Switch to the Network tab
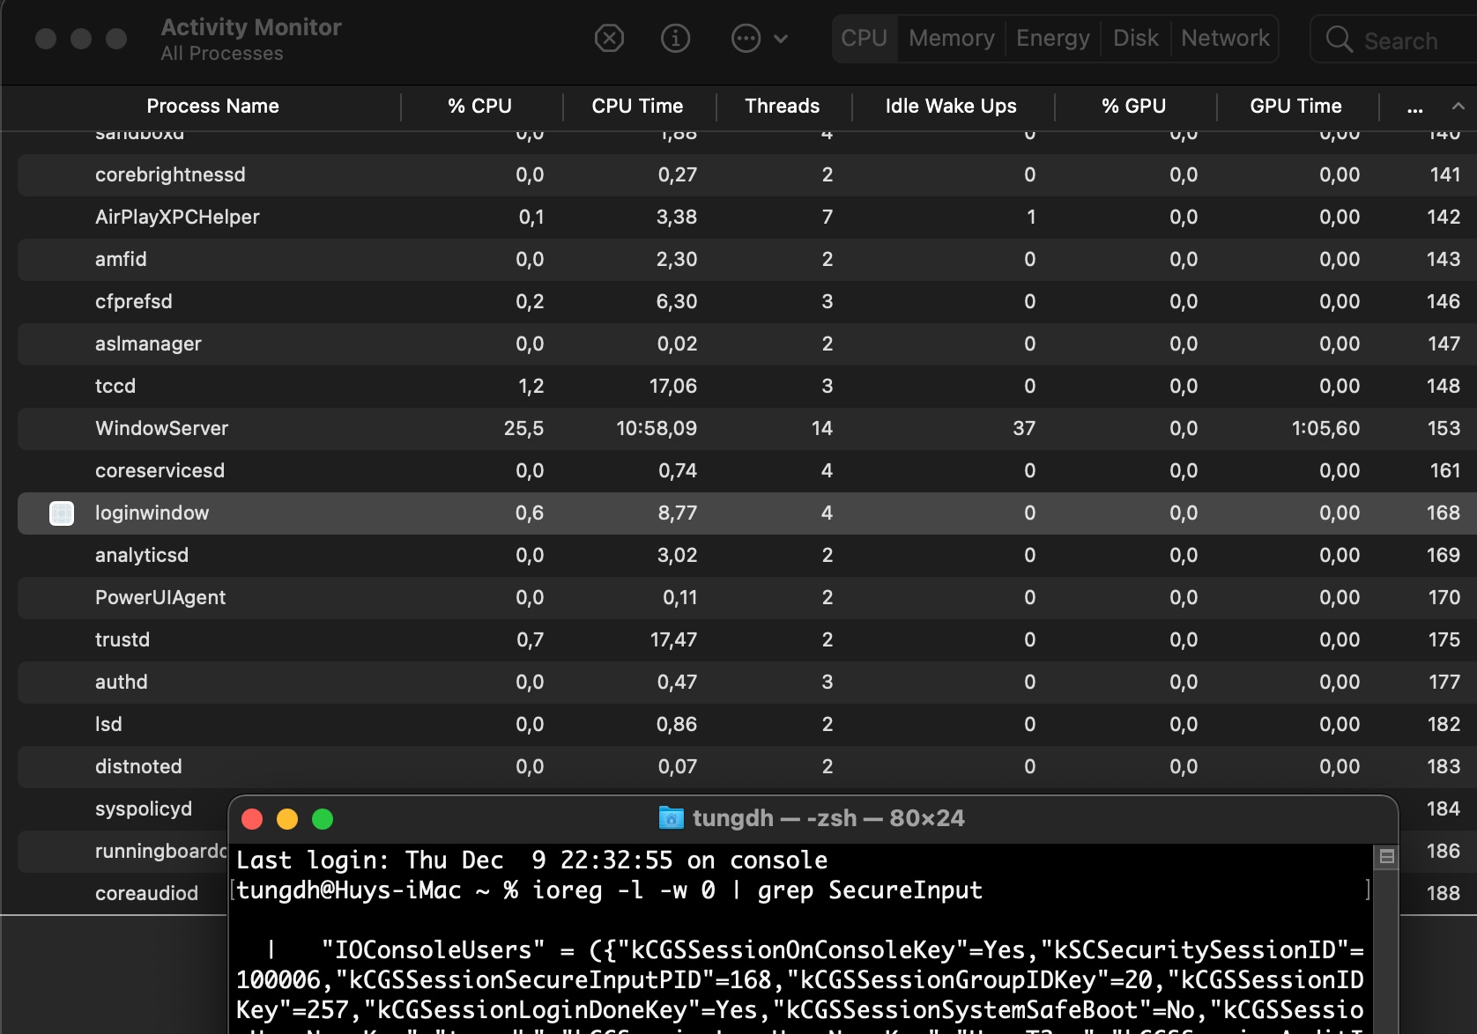This screenshot has height=1034, width=1477. 1225,39
